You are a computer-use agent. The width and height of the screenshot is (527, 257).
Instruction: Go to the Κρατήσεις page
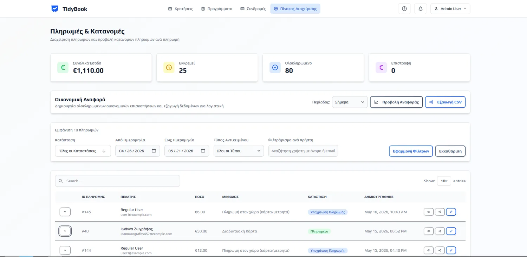point(181,9)
